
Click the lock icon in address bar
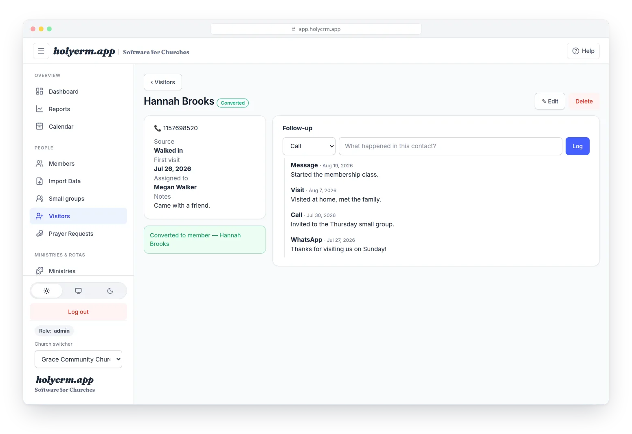pos(294,29)
